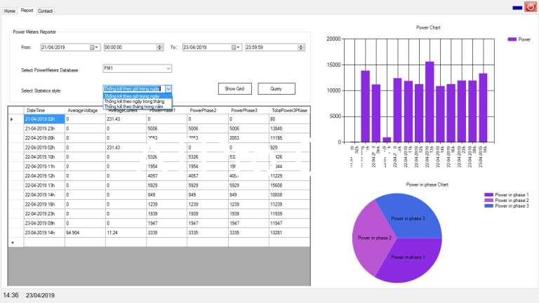Open the To date calendar picker
This screenshot has width=539, height=303.
coord(237,48)
